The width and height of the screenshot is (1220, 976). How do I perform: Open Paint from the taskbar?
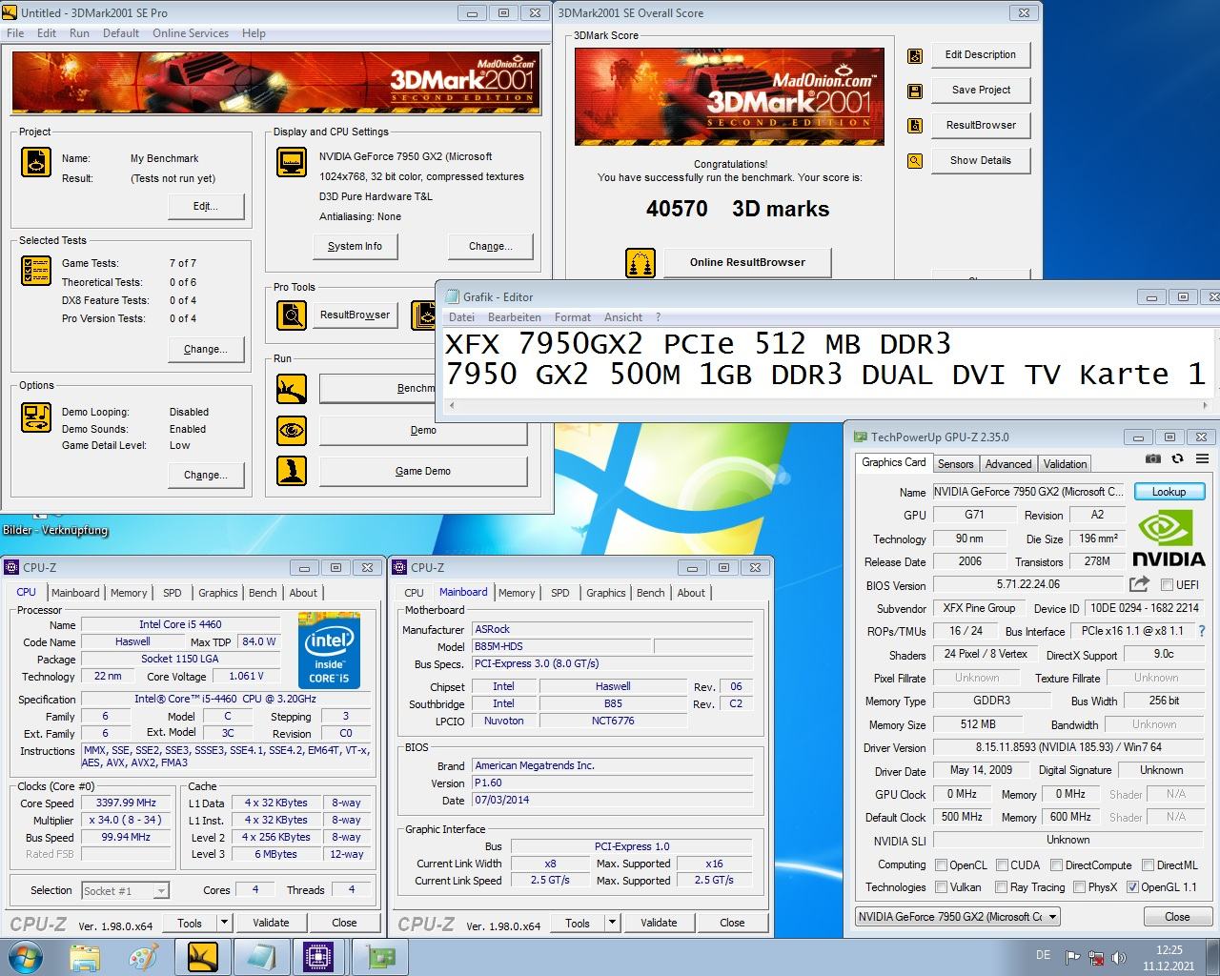[144, 956]
